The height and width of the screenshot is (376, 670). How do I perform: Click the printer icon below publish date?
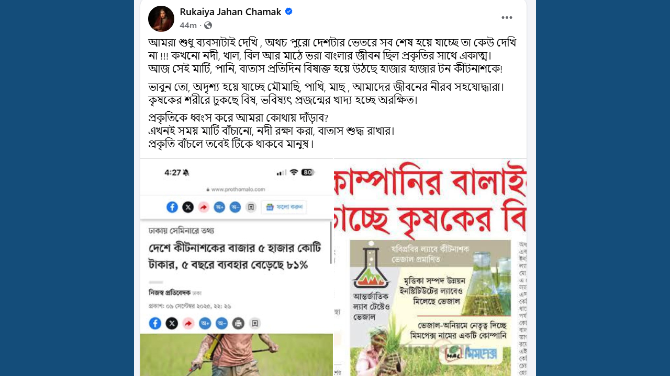pyautogui.click(x=238, y=323)
